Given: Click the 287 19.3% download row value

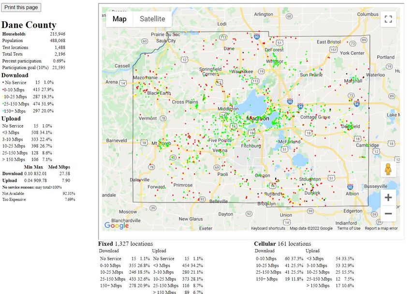Looking at the screenshot, I should pyautogui.click(x=43, y=97).
